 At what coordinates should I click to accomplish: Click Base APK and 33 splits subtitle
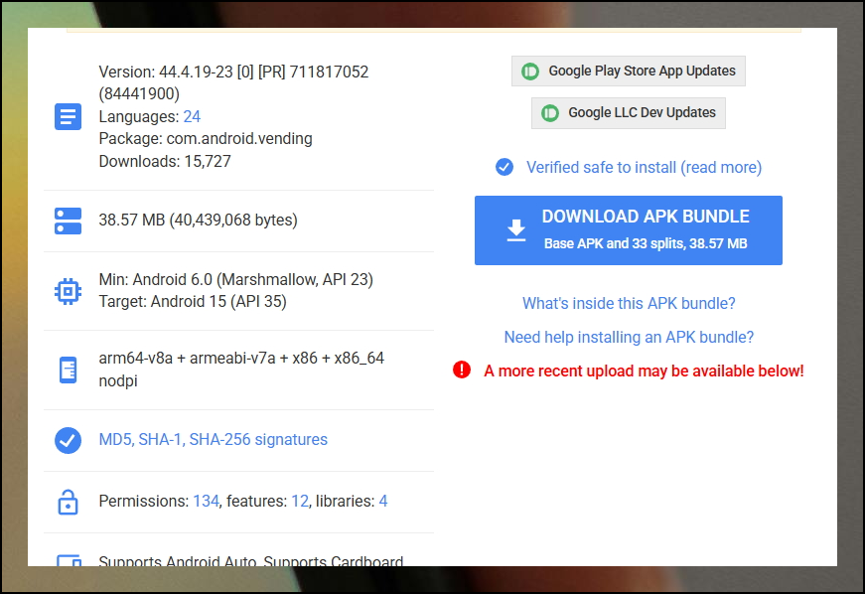[646, 243]
